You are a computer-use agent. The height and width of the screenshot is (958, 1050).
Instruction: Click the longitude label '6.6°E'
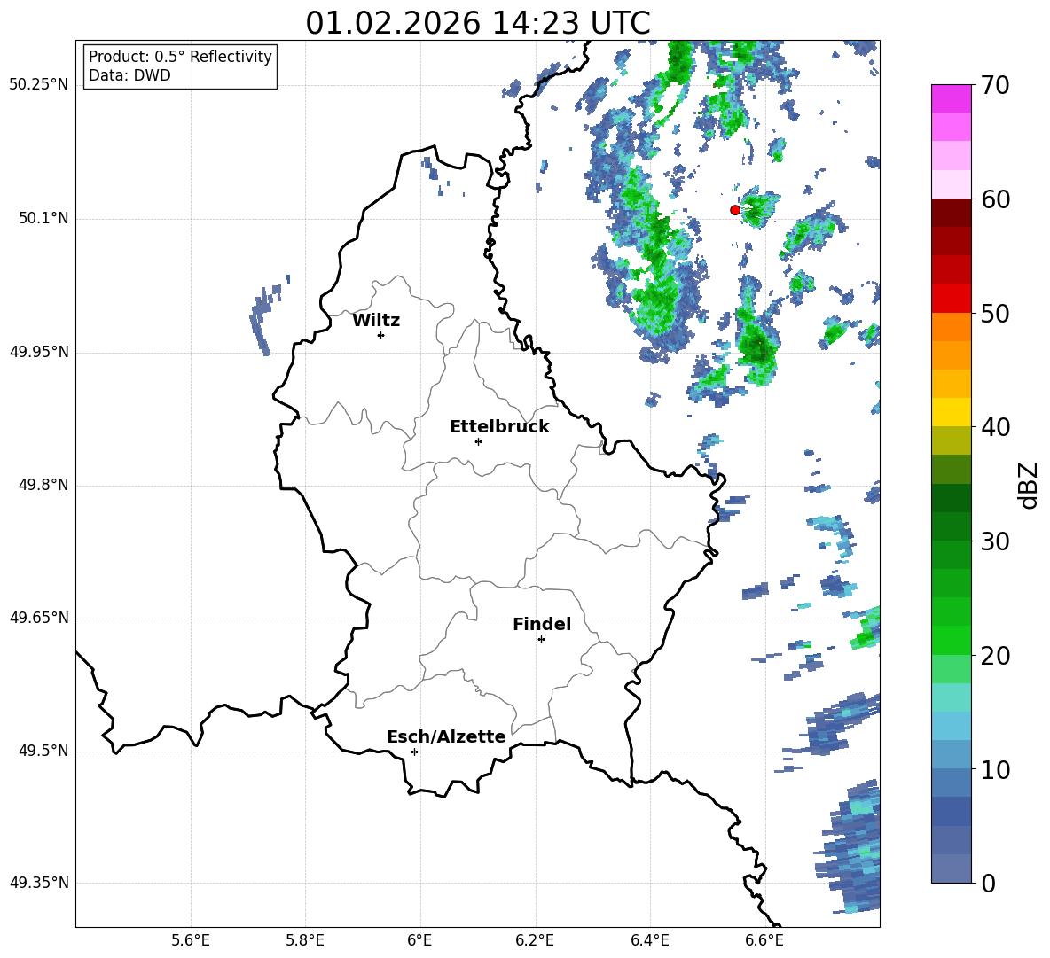(764, 940)
